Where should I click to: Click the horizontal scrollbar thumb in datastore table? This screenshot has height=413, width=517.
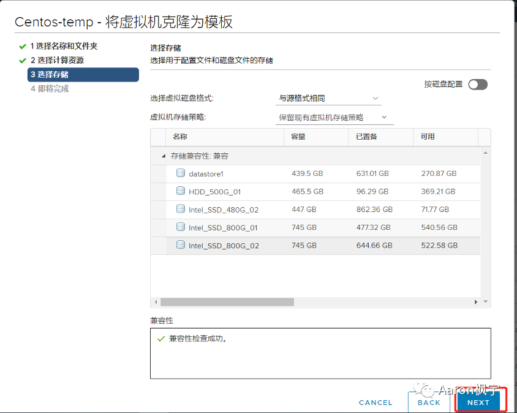click(x=227, y=302)
